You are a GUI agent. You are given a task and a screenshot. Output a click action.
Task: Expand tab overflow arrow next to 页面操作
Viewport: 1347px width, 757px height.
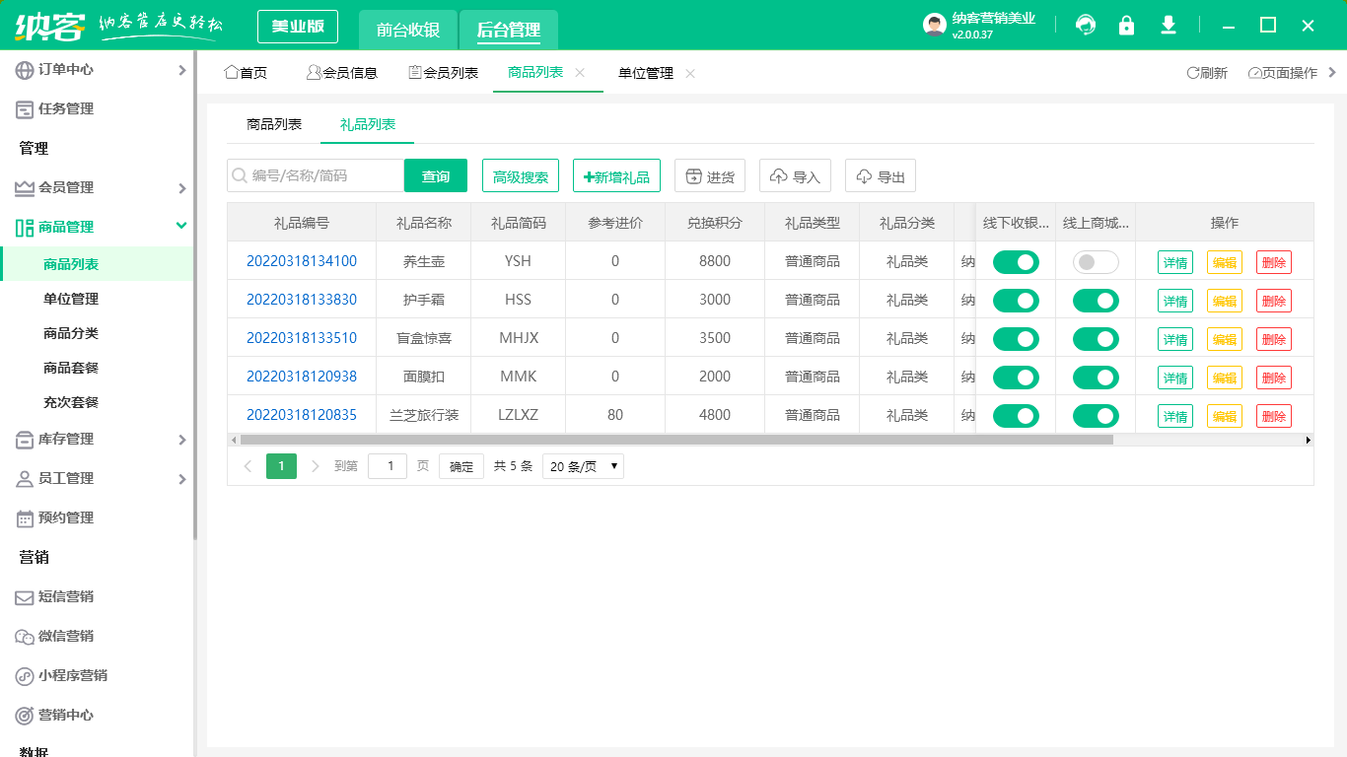(1333, 72)
